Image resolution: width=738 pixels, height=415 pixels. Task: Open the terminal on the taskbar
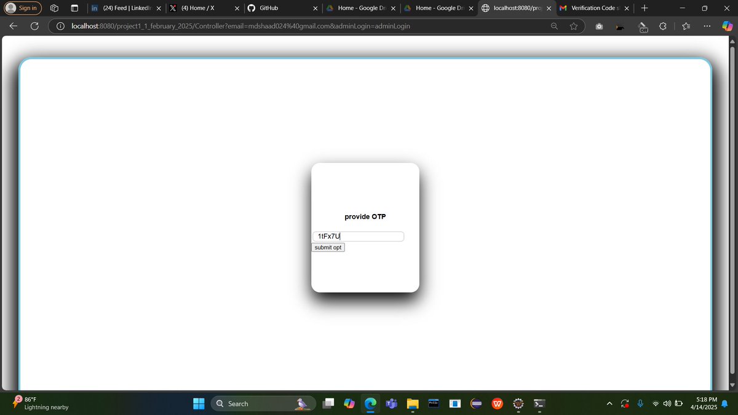coord(539,403)
